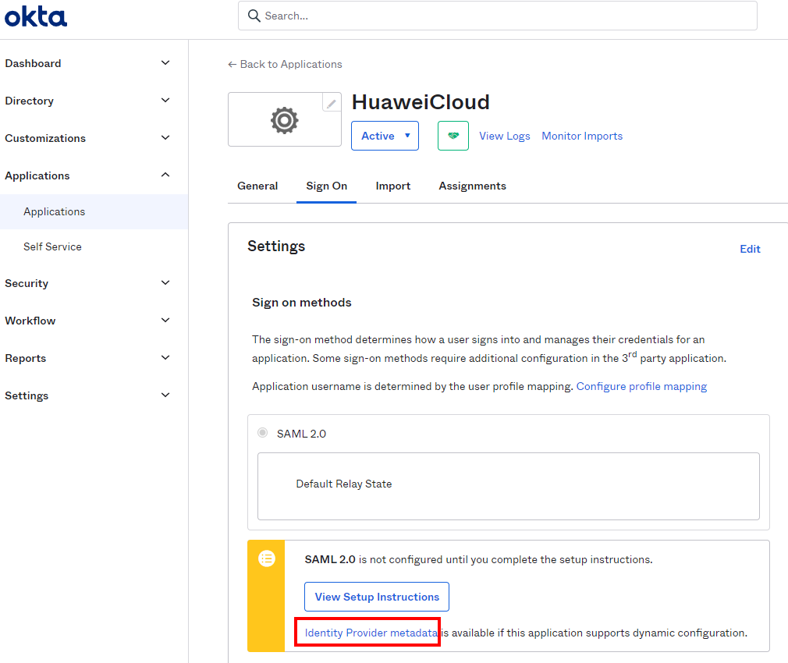Click the Customizations sidebar label
Image resolution: width=788 pixels, height=663 pixels.
tap(45, 138)
